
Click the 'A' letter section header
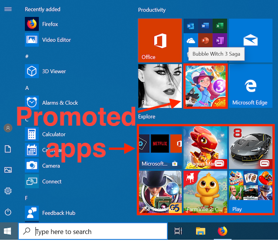coord(27,88)
